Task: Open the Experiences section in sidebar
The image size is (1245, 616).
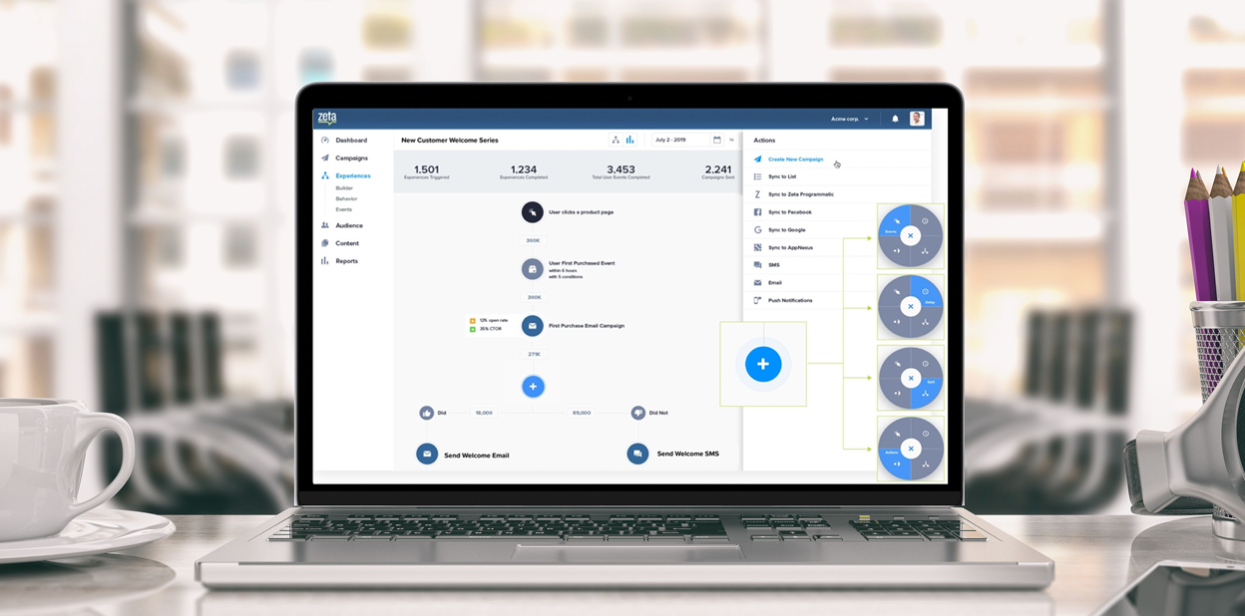Action: point(352,175)
